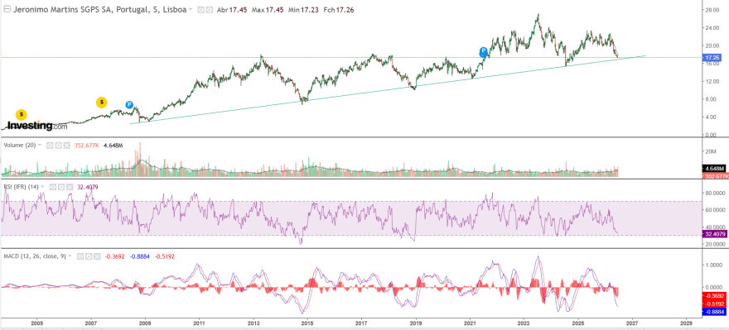Viewport: 729px width, 330px height.
Task: Click the yellow dividend marker near 2005
Action: pos(21,114)
